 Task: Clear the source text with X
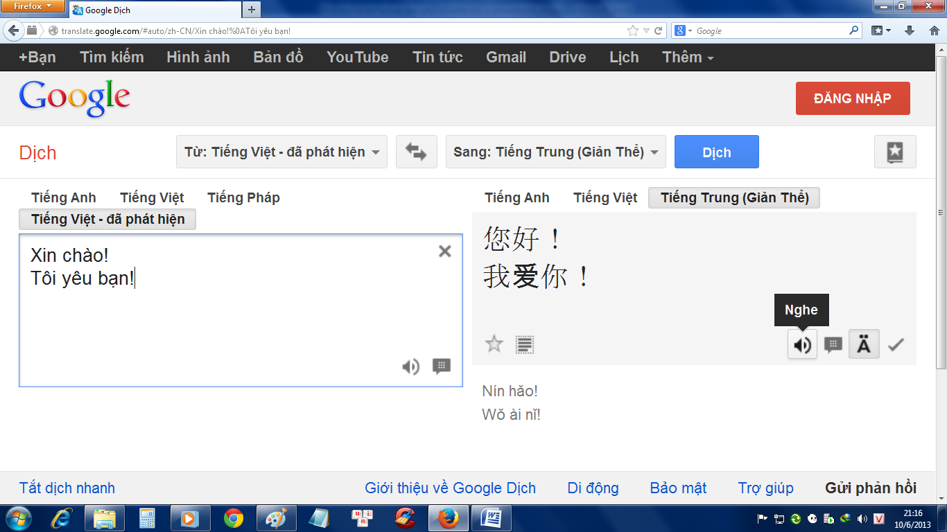(445, 251)
